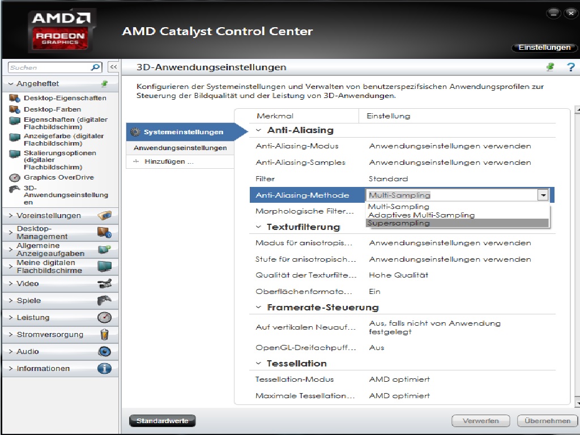Collapse the Texturfilterung group
This screenshot has height=435, width=580.
click(258, 227)
